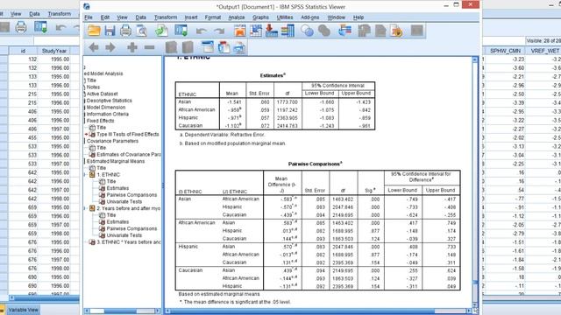Click the Open file folder icon
Image resolution: width=561 pixels, height=315 pixels.
pos(94,31)
